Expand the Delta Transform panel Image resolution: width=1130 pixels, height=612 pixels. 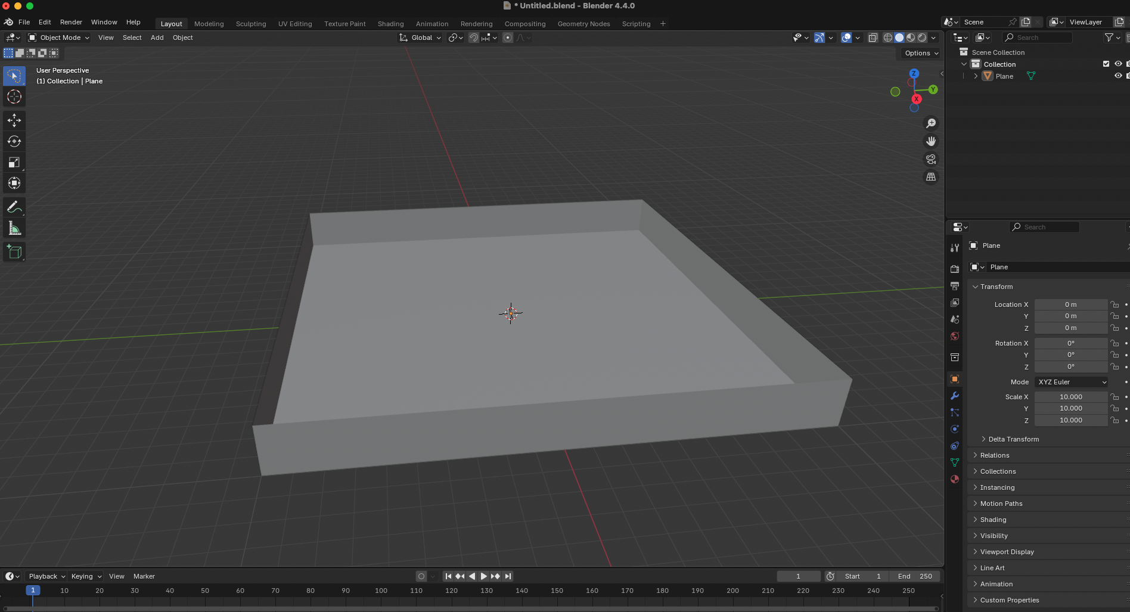coord(1013,439)
